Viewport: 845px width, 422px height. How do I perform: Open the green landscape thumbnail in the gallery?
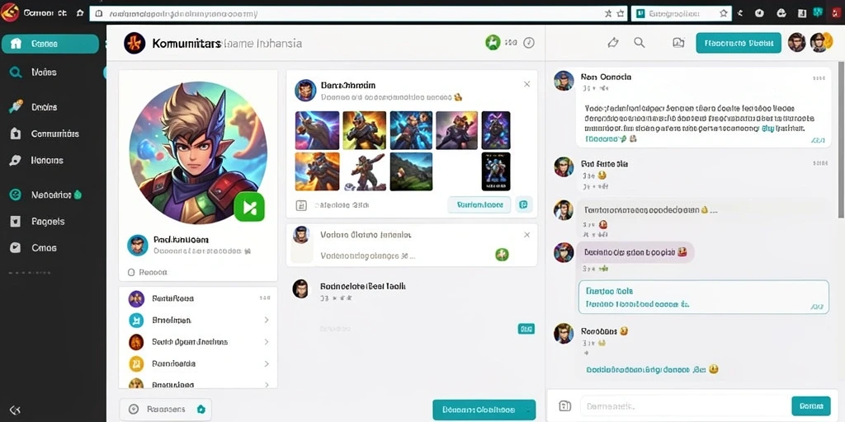[x=411, y=171]
